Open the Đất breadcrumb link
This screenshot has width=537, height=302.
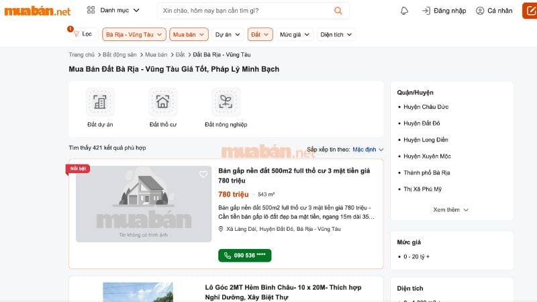click(180, 54)
